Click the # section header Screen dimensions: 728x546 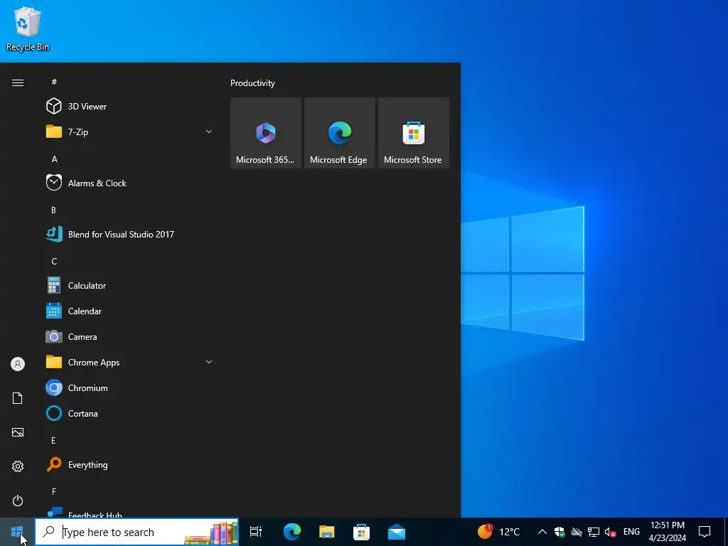(54, 82)
